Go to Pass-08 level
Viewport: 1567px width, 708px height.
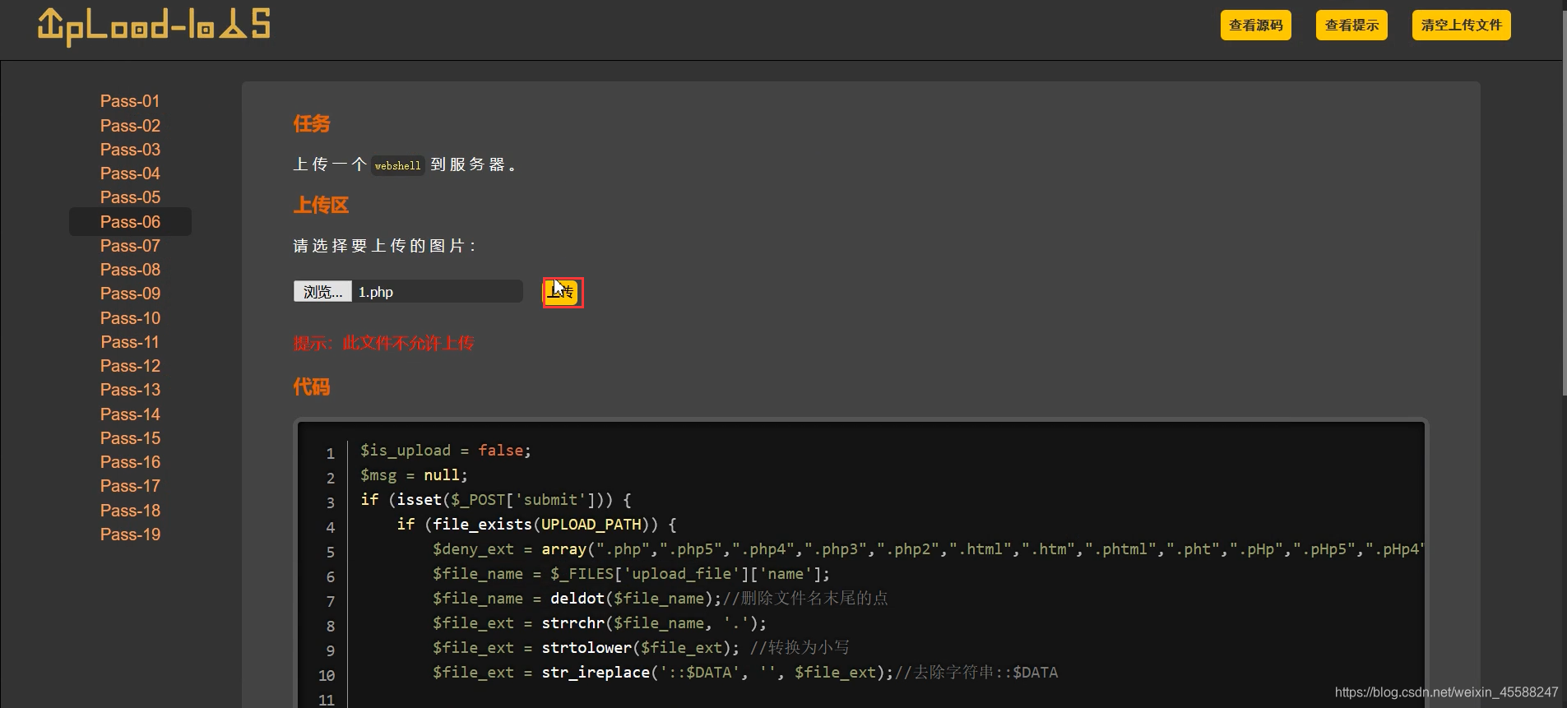pos(130,270)
